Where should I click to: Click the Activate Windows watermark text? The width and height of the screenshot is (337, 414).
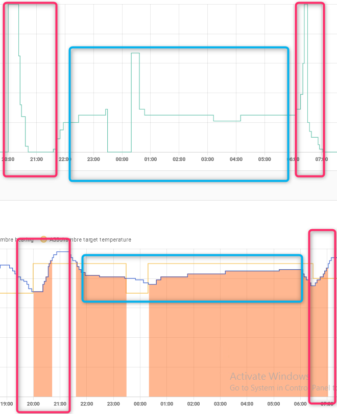[x=270, y=377]
